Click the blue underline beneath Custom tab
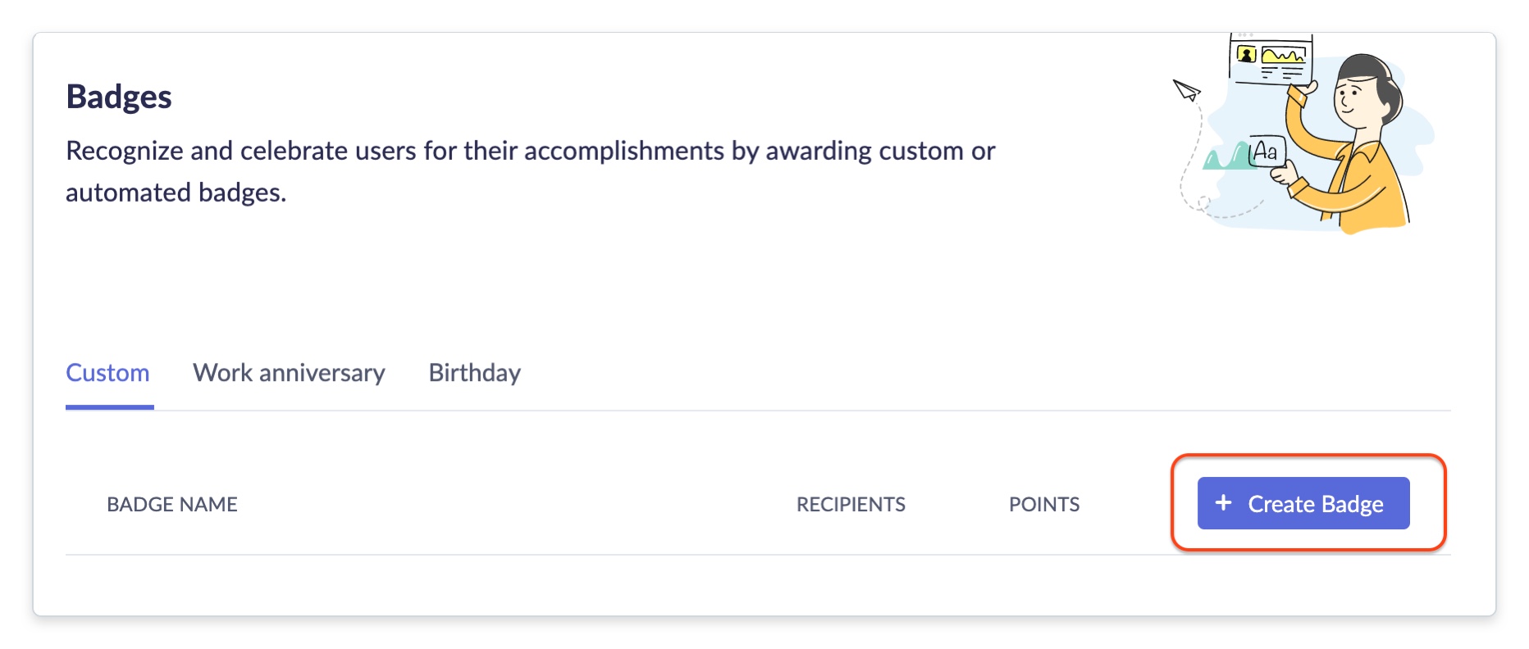Screen dimensions: 1529x649 click(x=110, y=406)
